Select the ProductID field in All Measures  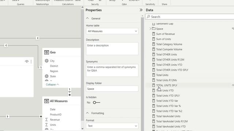pyautogui.click(x=56, y=115)
